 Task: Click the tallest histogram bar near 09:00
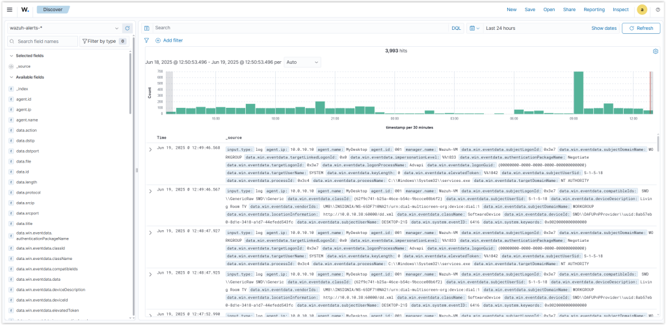pos(578,92)
